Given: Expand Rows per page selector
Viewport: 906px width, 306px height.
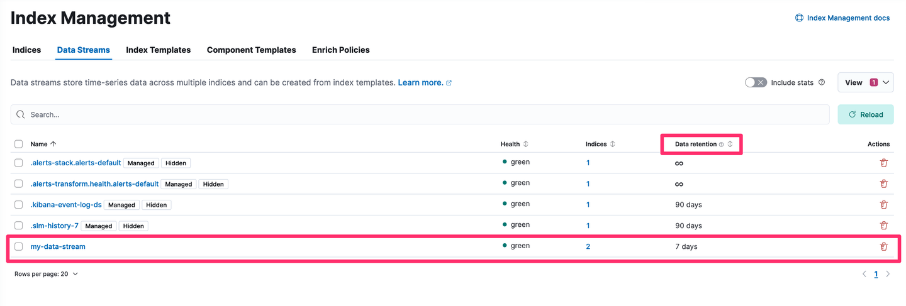Looking at the screenshot, I should click(47, 274).
